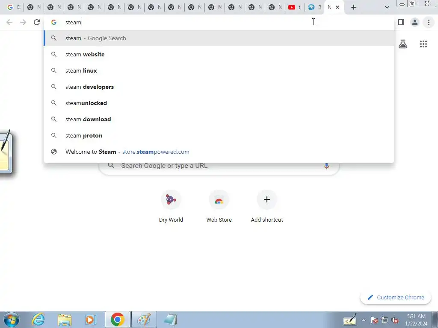Click the Chrome taskbar icon
438x328 pixels.
click(117, 319)
